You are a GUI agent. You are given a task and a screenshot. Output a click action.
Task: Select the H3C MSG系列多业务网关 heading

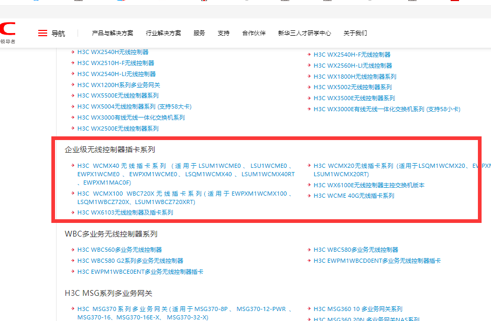coord(108,293)
